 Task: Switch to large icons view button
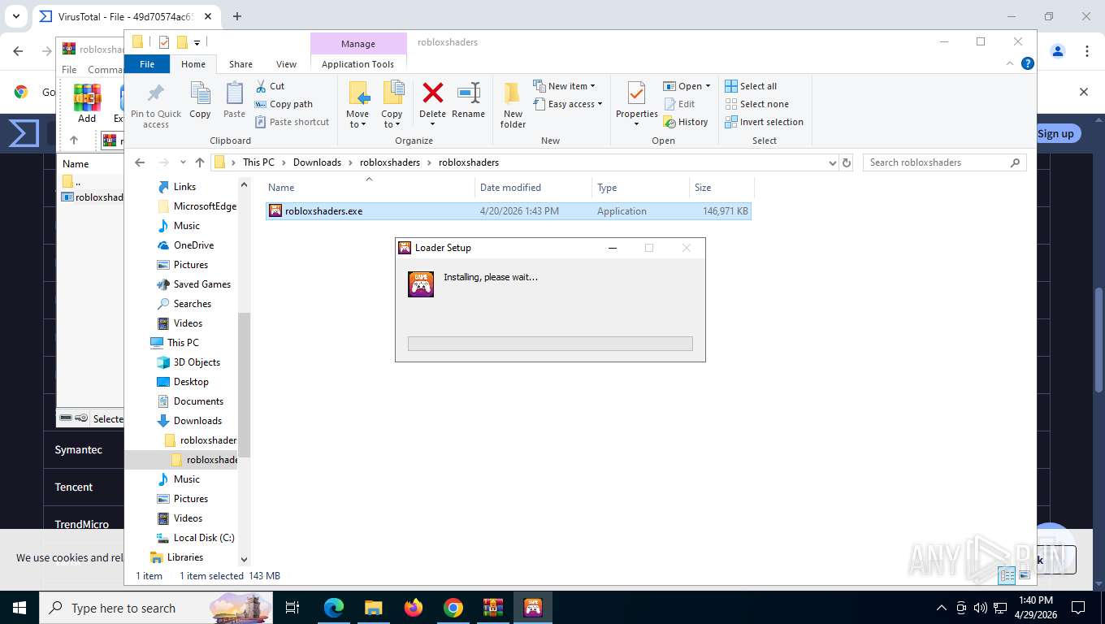(x=1025, y=575)
